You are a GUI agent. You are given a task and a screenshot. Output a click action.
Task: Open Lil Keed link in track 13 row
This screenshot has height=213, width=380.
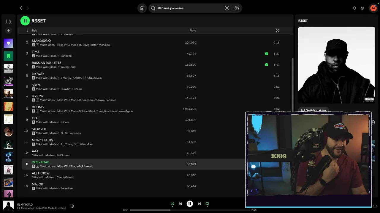coord(87,166)
